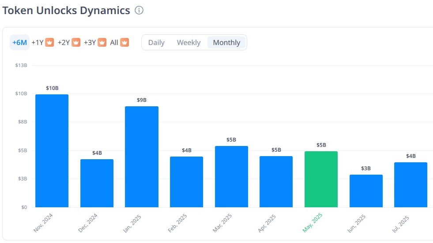This screenshot has width=433, height=243.
Task: Click the crown icon next to +3Y
Action: [x=102, y=42]
